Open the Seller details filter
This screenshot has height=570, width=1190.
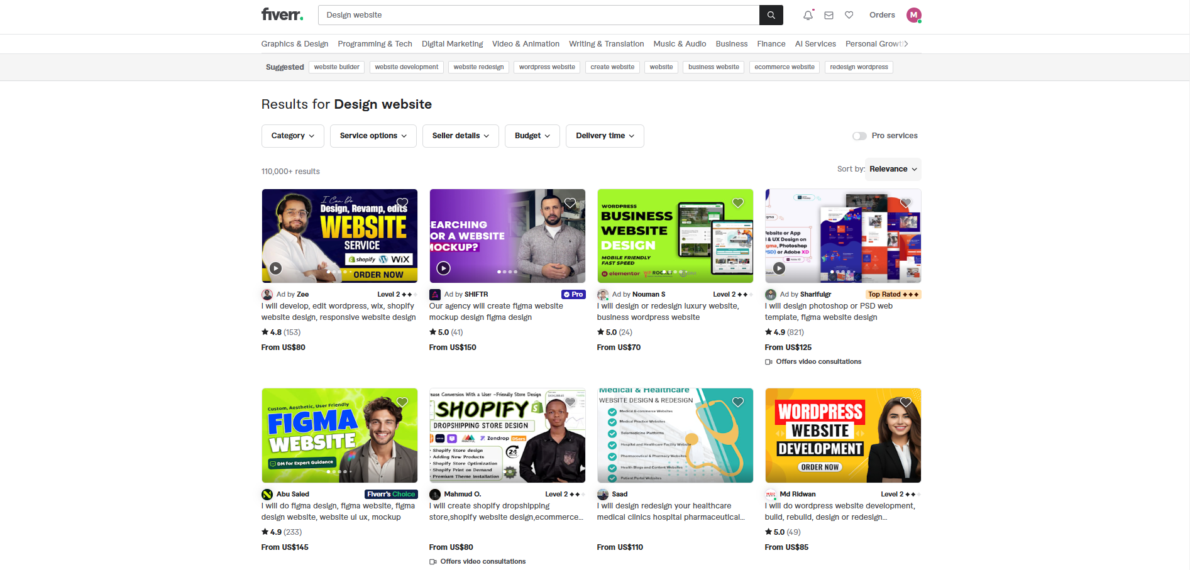pos(461,136)
